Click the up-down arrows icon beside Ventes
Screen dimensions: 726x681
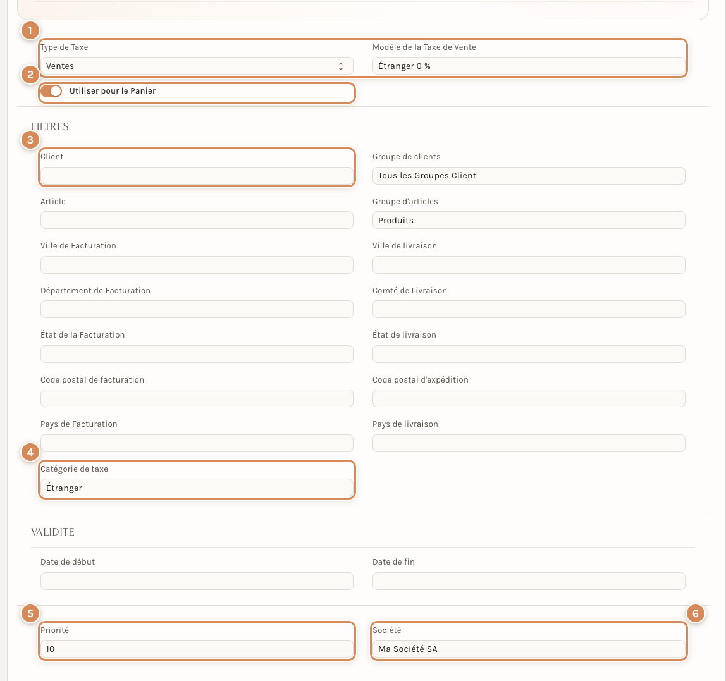(x=341, y=66)
